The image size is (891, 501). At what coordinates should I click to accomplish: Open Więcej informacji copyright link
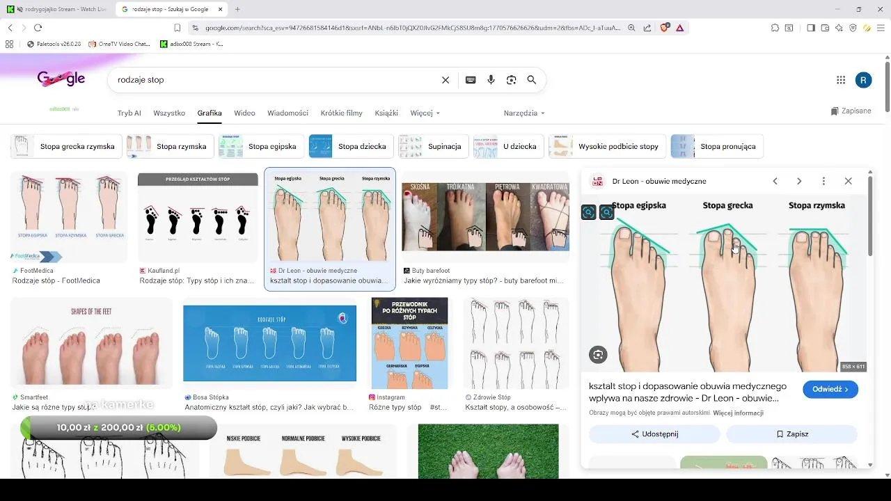738,413
